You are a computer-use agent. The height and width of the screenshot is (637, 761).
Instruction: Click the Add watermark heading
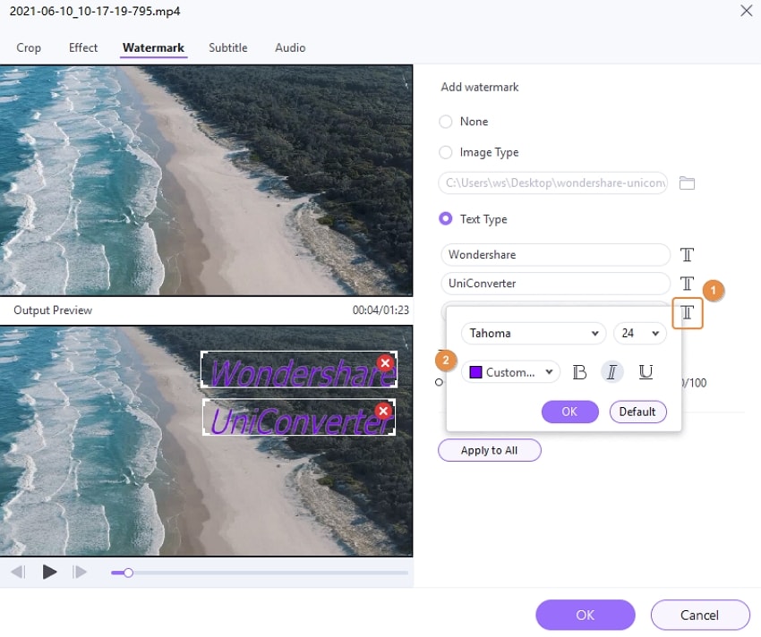[x=480, y=88]
